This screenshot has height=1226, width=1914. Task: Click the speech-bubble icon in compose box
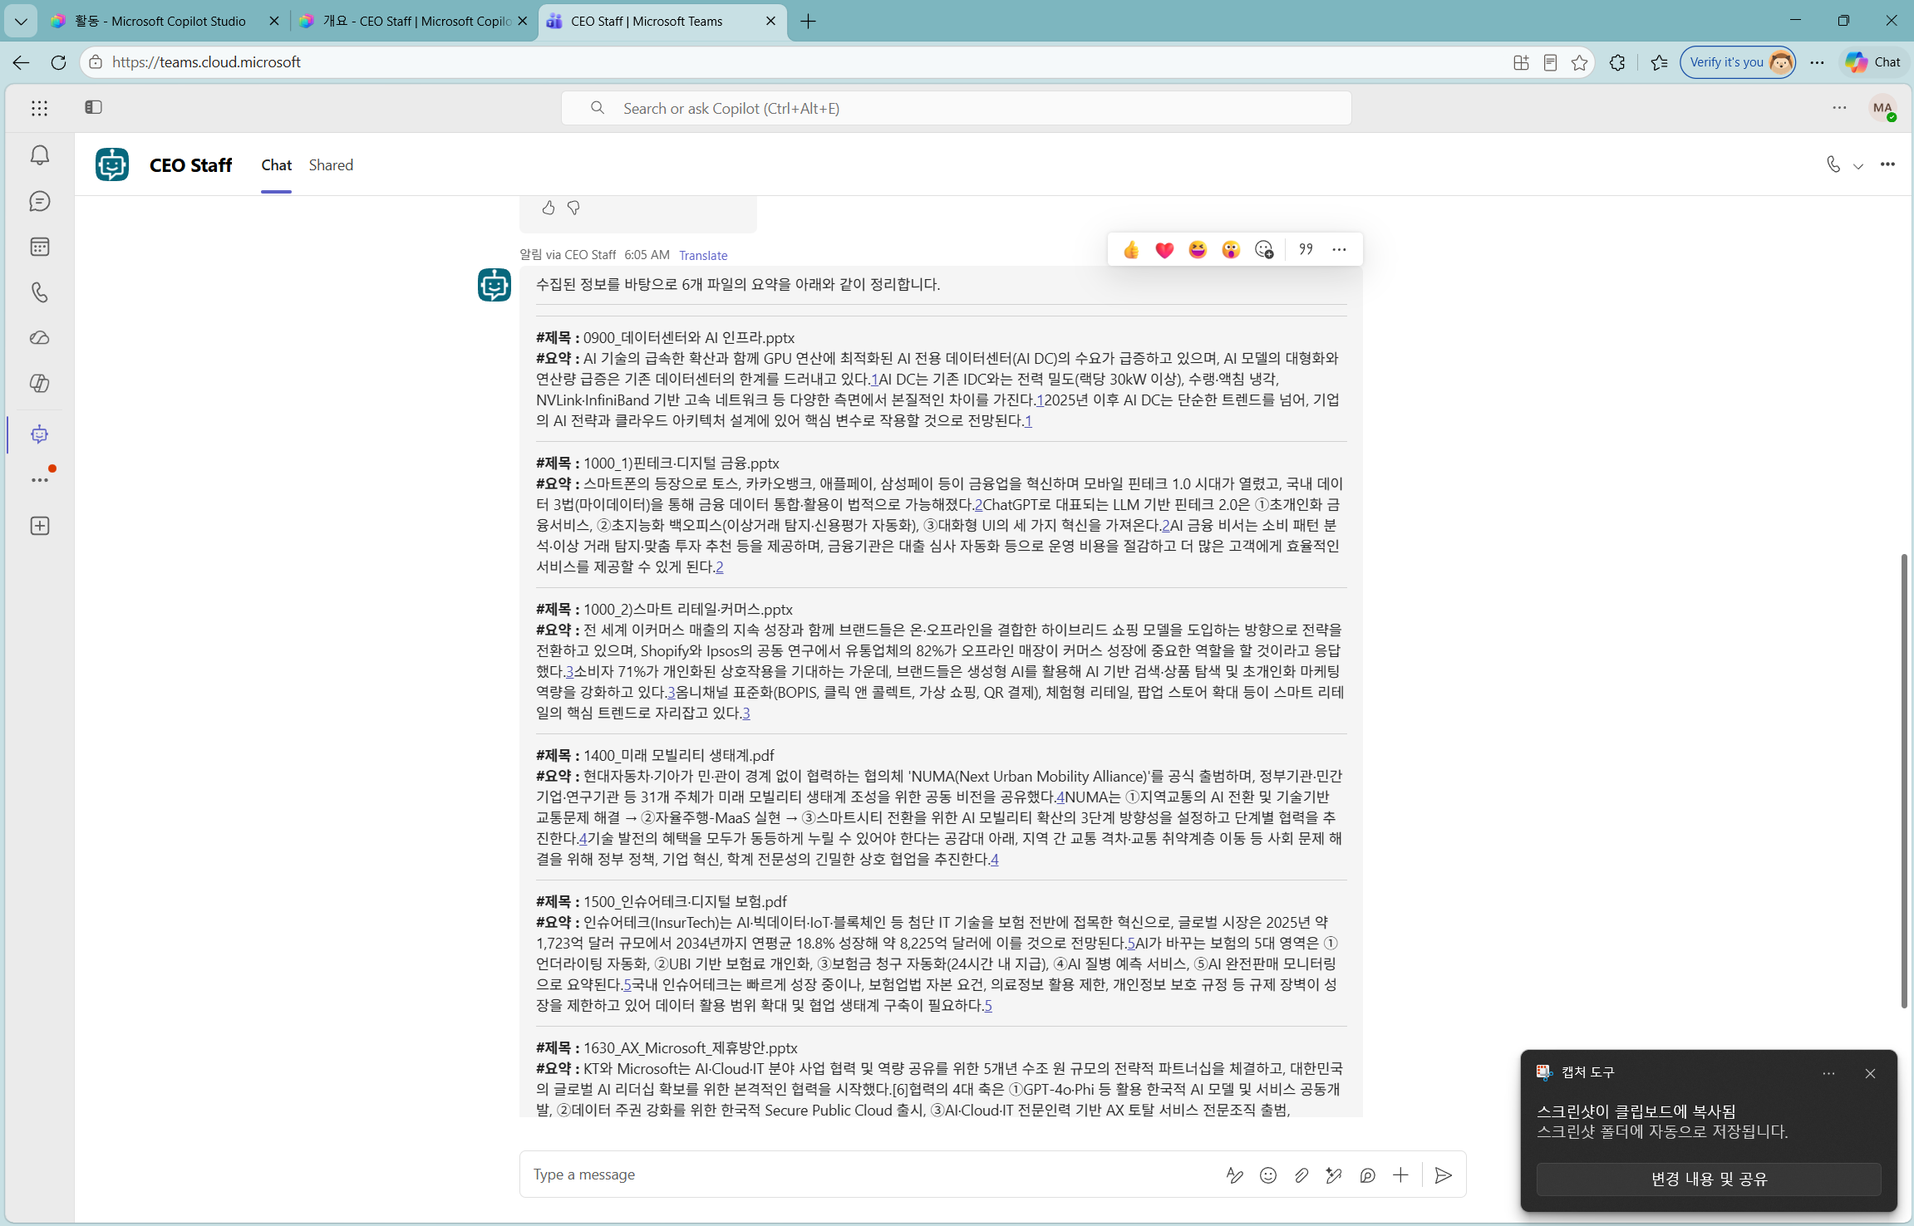1367,1175
